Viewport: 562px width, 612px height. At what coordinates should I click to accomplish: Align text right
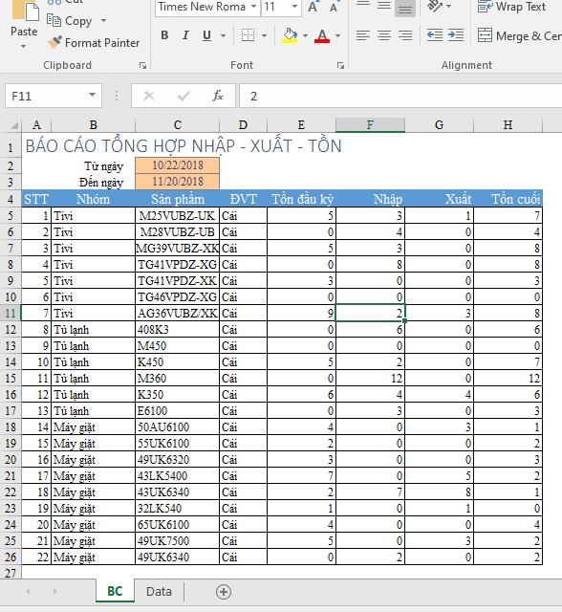(405, 36)
